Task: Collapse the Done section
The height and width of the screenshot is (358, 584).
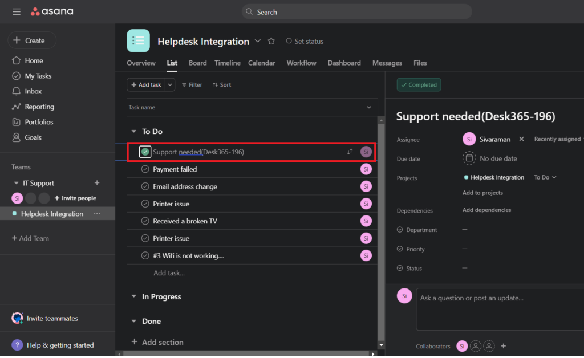Action: click(133, 321)
